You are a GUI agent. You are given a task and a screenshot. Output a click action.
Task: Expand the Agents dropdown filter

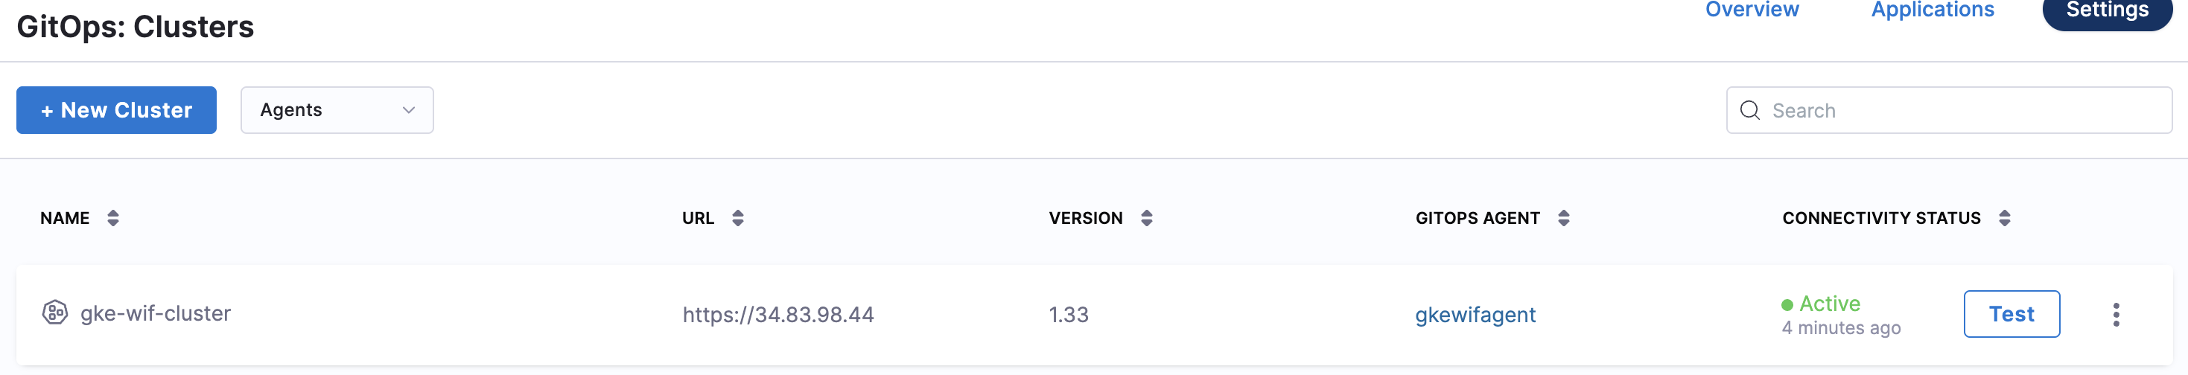click(x=337, y=110)
